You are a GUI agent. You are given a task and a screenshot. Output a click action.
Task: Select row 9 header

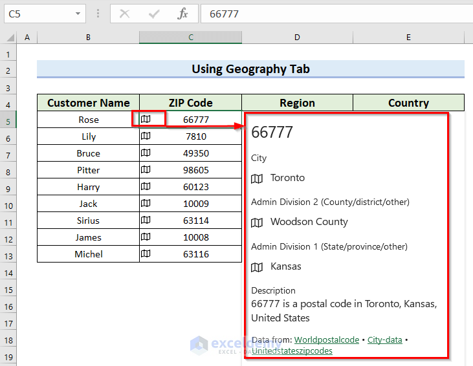[9, 187]
